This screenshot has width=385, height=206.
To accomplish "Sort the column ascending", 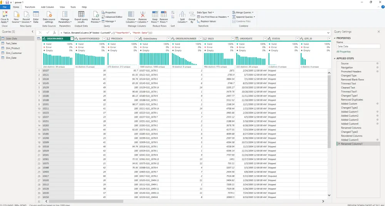I will tap(173, 12).
